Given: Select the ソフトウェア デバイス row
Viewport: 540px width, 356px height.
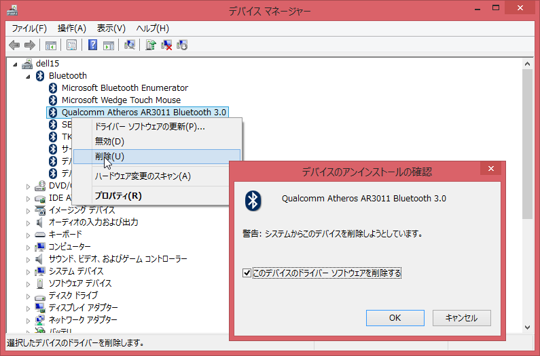Looking at the screenshot, I should pyautogui.click(x=73, y=283).
